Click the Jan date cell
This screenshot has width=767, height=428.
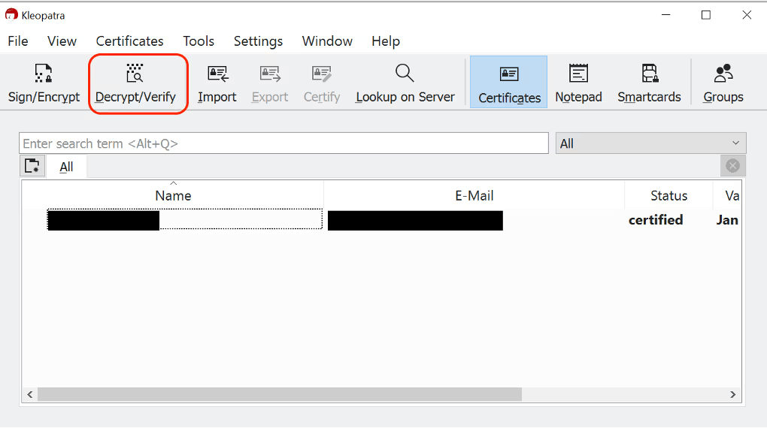pos(727,220)
